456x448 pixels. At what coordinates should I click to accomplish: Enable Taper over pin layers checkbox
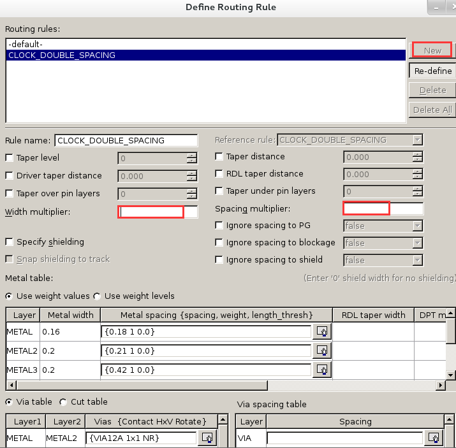(10, 194)
